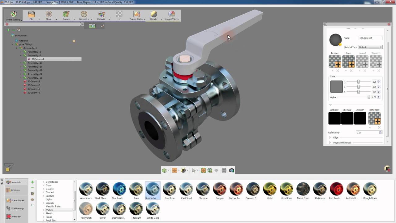This screenshot has width=396, height=223.
Task: Open the Image Effects tool
Action: (x=171, y=15)
